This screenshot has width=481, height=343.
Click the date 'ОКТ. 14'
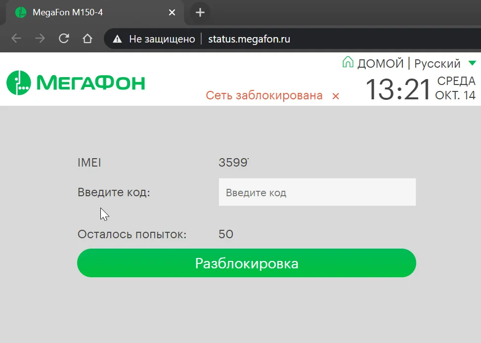[455, 95]
